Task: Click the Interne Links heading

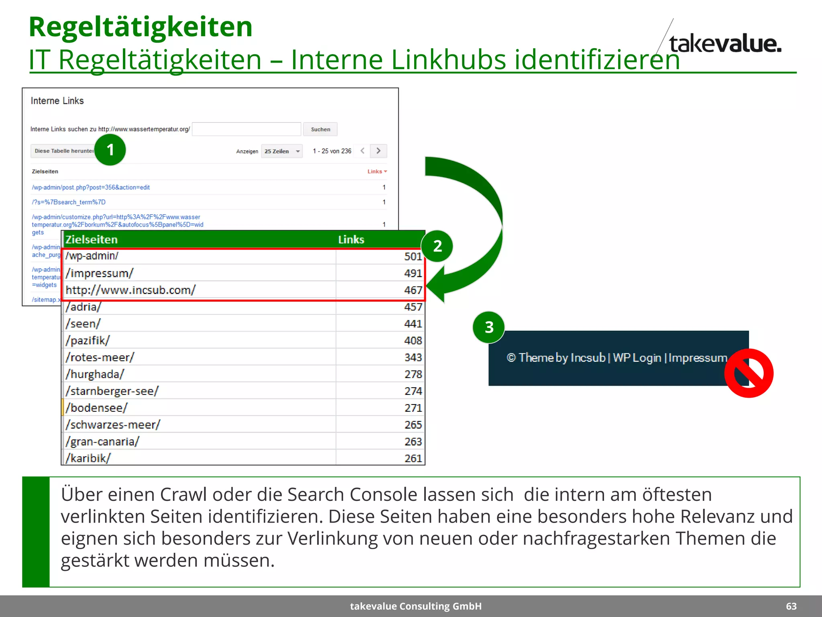Action: [57, 101]
